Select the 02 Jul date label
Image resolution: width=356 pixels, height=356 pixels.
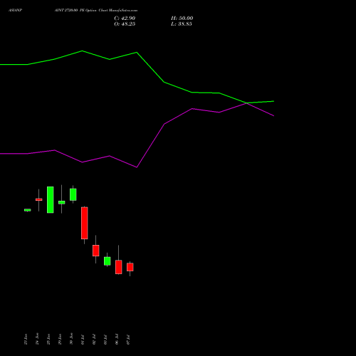pyautogui.click(x=94, y=340)
